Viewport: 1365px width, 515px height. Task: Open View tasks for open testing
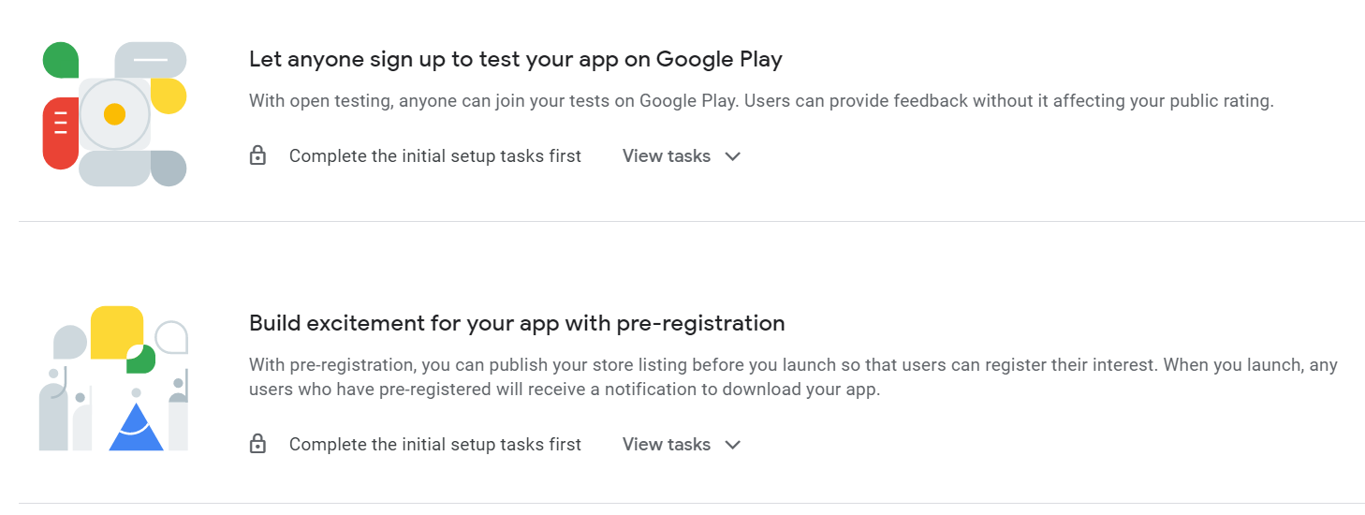667,156
